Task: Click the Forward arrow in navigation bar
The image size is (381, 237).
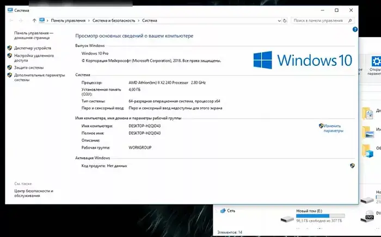Action: [20, 21]
